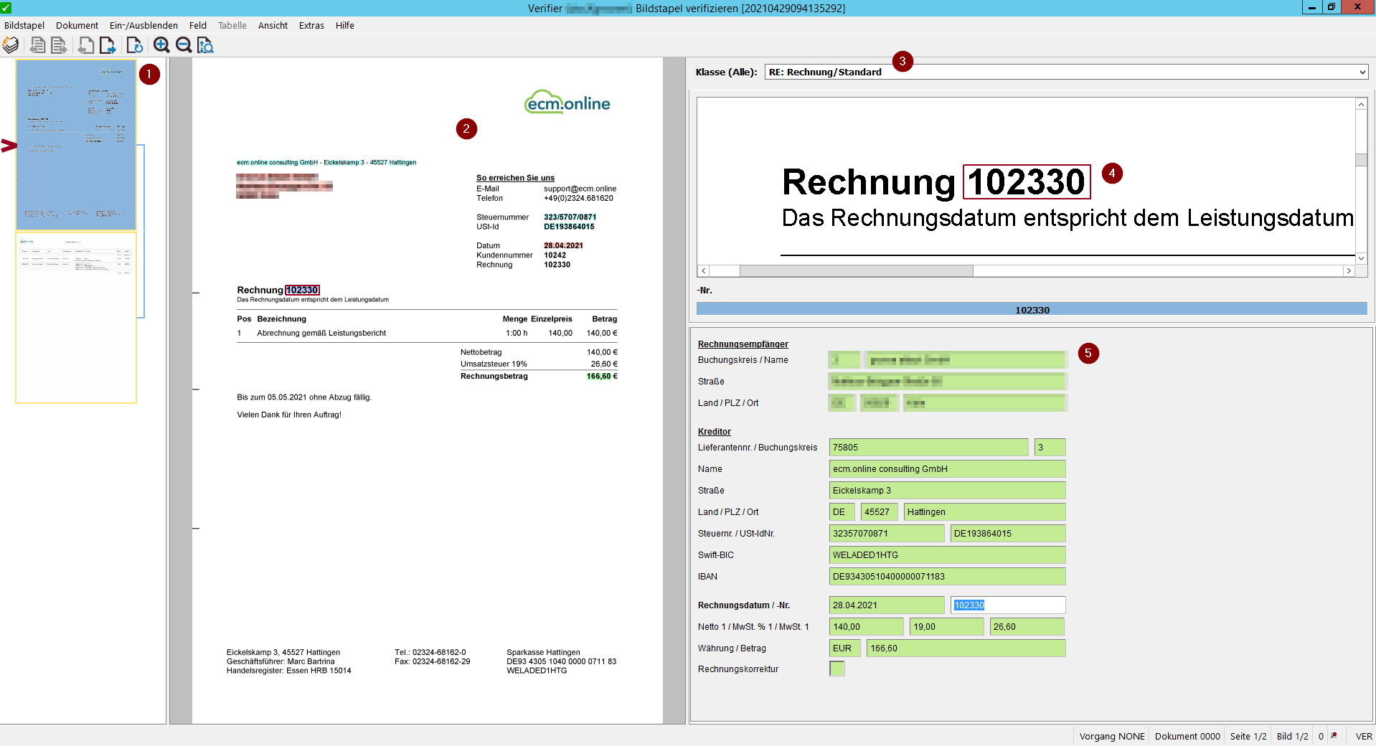Click Kreditor Straße field Eickelskamp 3

pos(947,490)
